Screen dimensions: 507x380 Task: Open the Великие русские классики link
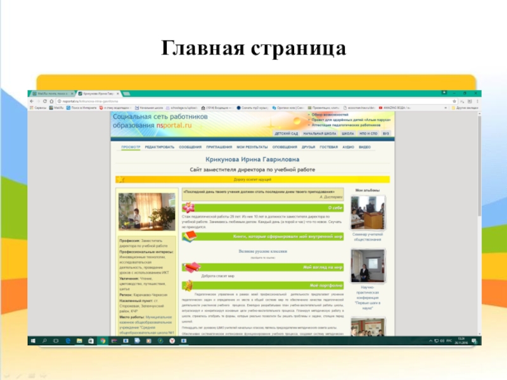263,251
